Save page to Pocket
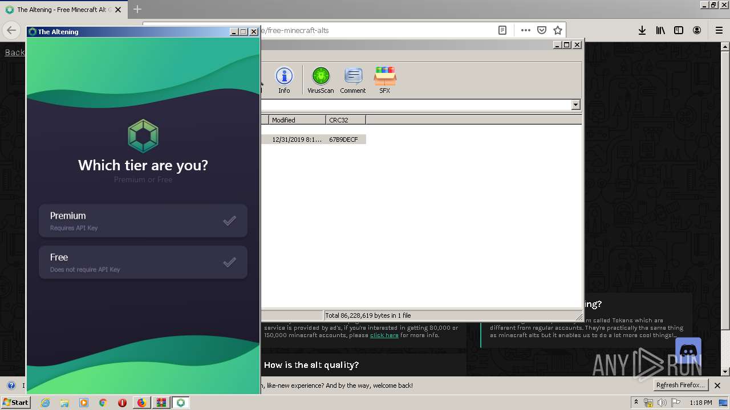 coord(542,30)
